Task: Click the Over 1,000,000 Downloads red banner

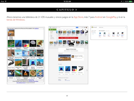Action: [68, 38]
